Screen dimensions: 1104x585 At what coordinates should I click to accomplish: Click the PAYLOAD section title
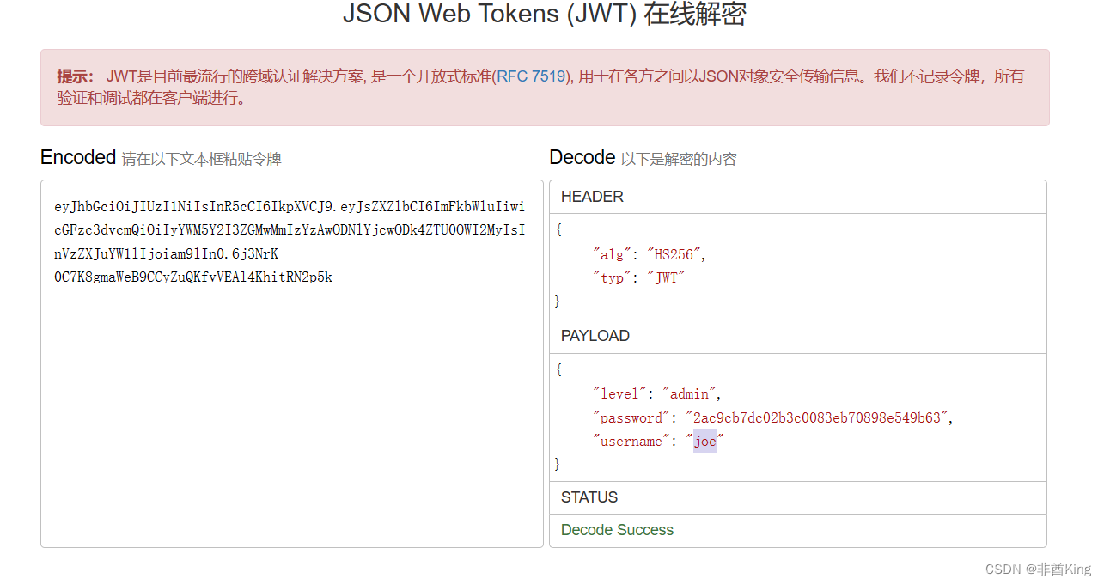tap(595, 336)
